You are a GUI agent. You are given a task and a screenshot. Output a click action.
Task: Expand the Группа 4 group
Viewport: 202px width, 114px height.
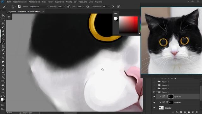click(x=157, y=82)
